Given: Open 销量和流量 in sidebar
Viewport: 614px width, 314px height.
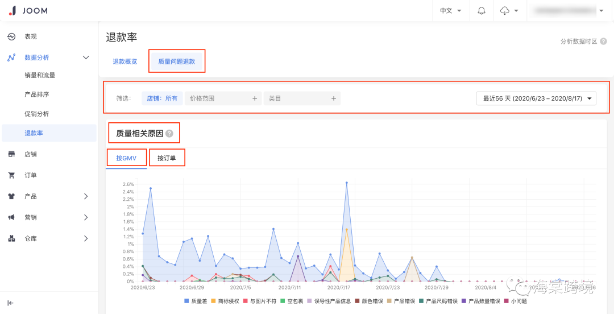Looking at the screenshot, I should pyautogui.click(x=40, y=75).
